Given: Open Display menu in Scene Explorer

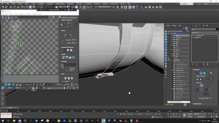Looking at the screenshot, I should click(x=174, y=26).
